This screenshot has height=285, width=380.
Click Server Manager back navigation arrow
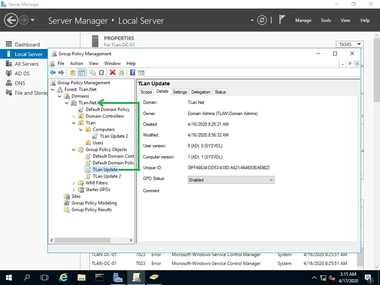coord(11,20)
